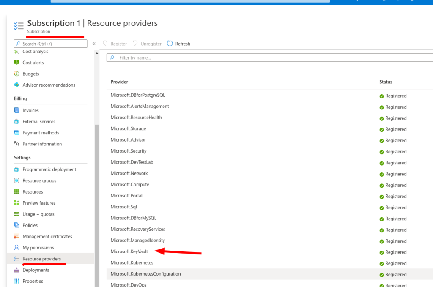The width and height of the screenshot is (433, 287).
Task: Select Resource providers in sidebar
Action: [x=51, y=259]
